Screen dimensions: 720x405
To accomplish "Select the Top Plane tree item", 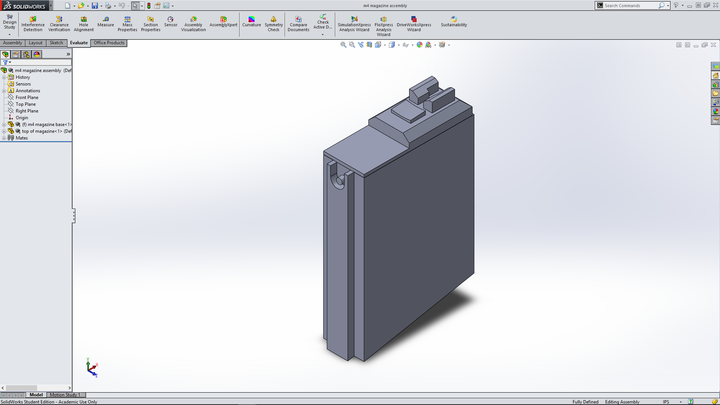I will pos(25,104).
